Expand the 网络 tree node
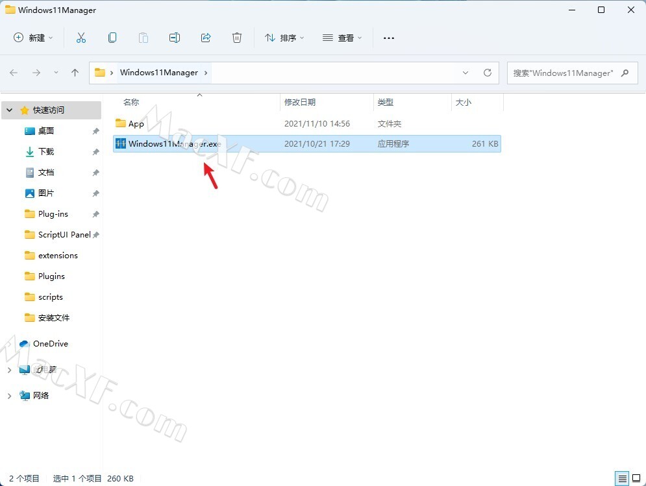The width and height of the screenshot is (646, 486). pyautogui.click(x=10, y=396)
